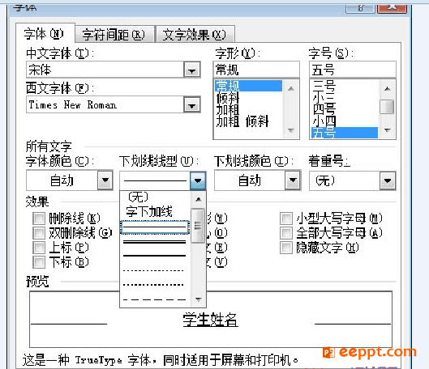Click the Times New Roman font field
The image size is (429, 369).
pos(105,104)
